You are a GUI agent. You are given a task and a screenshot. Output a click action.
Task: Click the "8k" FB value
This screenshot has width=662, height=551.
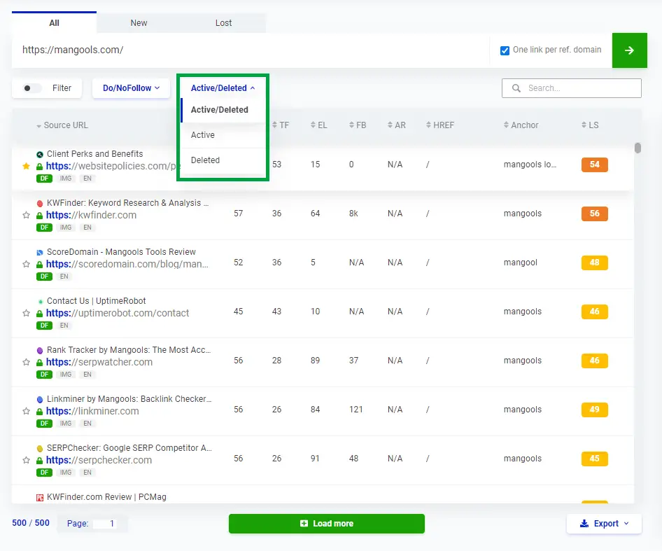(353, 214)
